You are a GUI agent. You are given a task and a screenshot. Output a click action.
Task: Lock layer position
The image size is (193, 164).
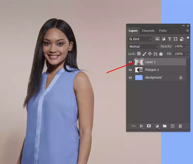[x=150, y=54]
